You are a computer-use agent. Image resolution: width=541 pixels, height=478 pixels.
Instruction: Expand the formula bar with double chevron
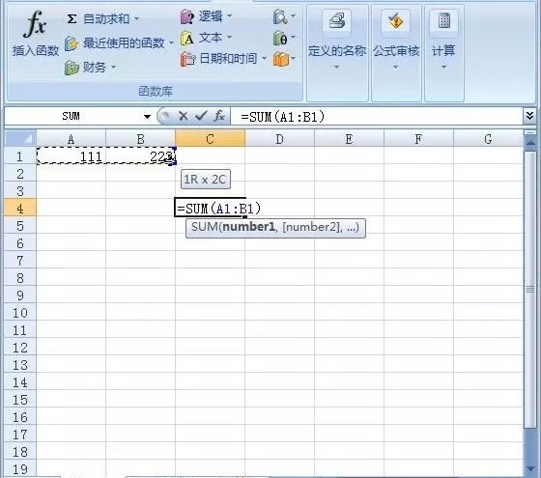pos(530,116)
